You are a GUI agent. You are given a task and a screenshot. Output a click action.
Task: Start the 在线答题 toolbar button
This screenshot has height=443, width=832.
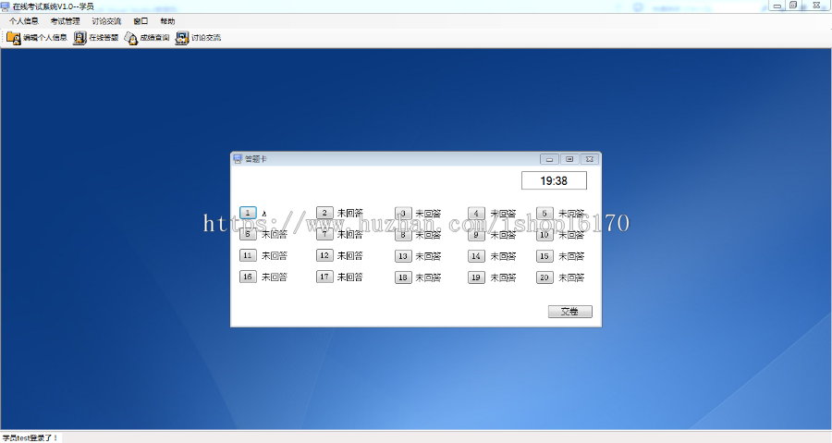point(96,38)
